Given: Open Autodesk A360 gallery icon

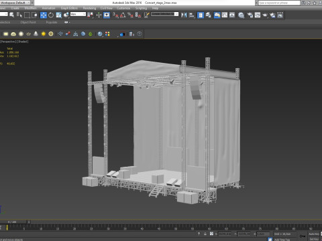Looking at the screenshot, I should [x=280, y=15].
